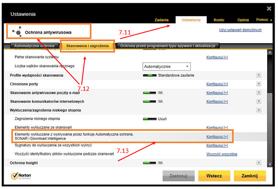
Task: Click scrollbar down arrow
Action: coord(270,164)
